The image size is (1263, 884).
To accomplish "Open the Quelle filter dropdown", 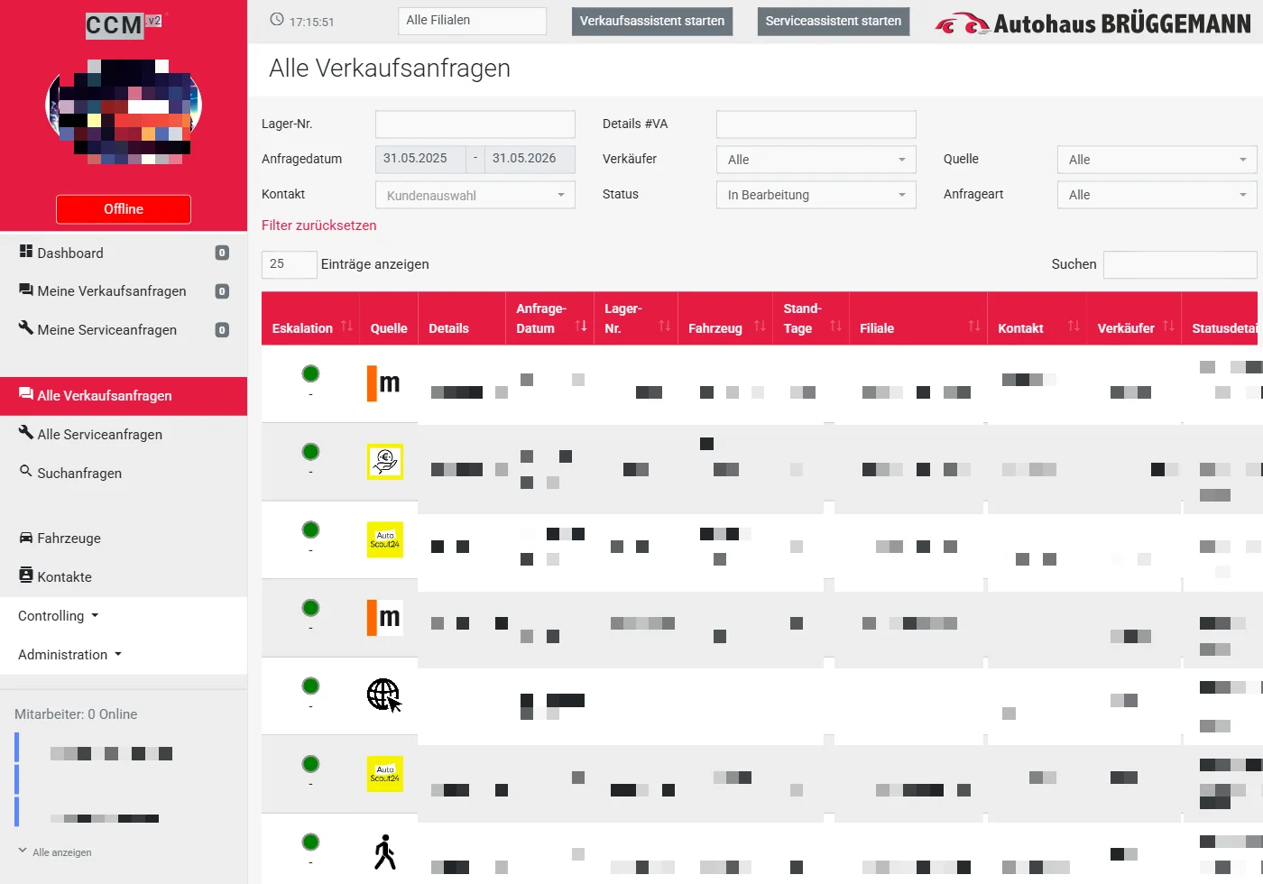I will point(1157,160).
